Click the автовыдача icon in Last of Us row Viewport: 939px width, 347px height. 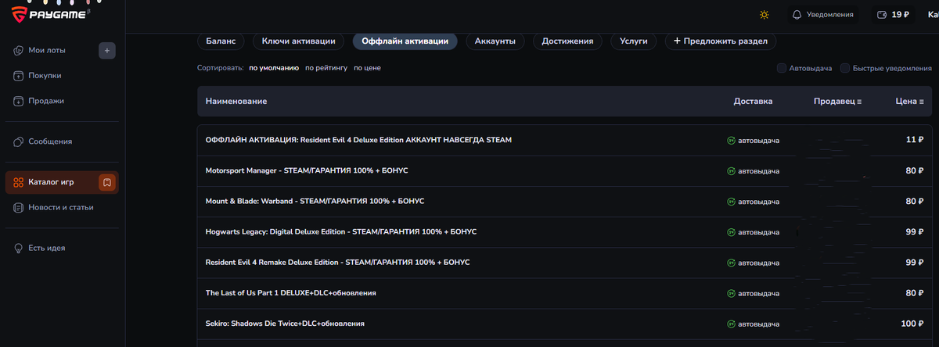[x=731, y=293]
